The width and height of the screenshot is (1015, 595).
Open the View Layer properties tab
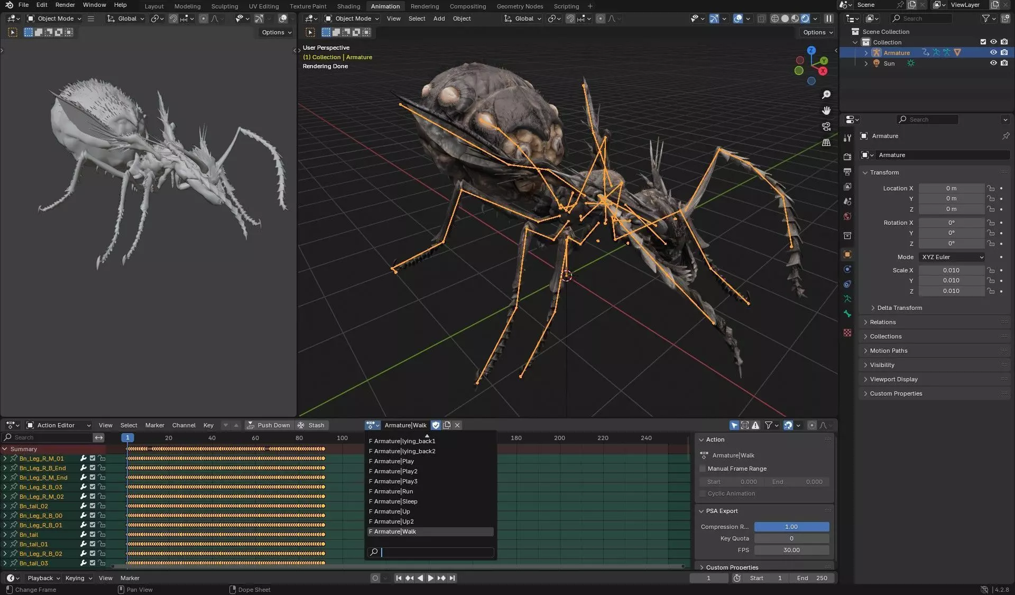847,187
